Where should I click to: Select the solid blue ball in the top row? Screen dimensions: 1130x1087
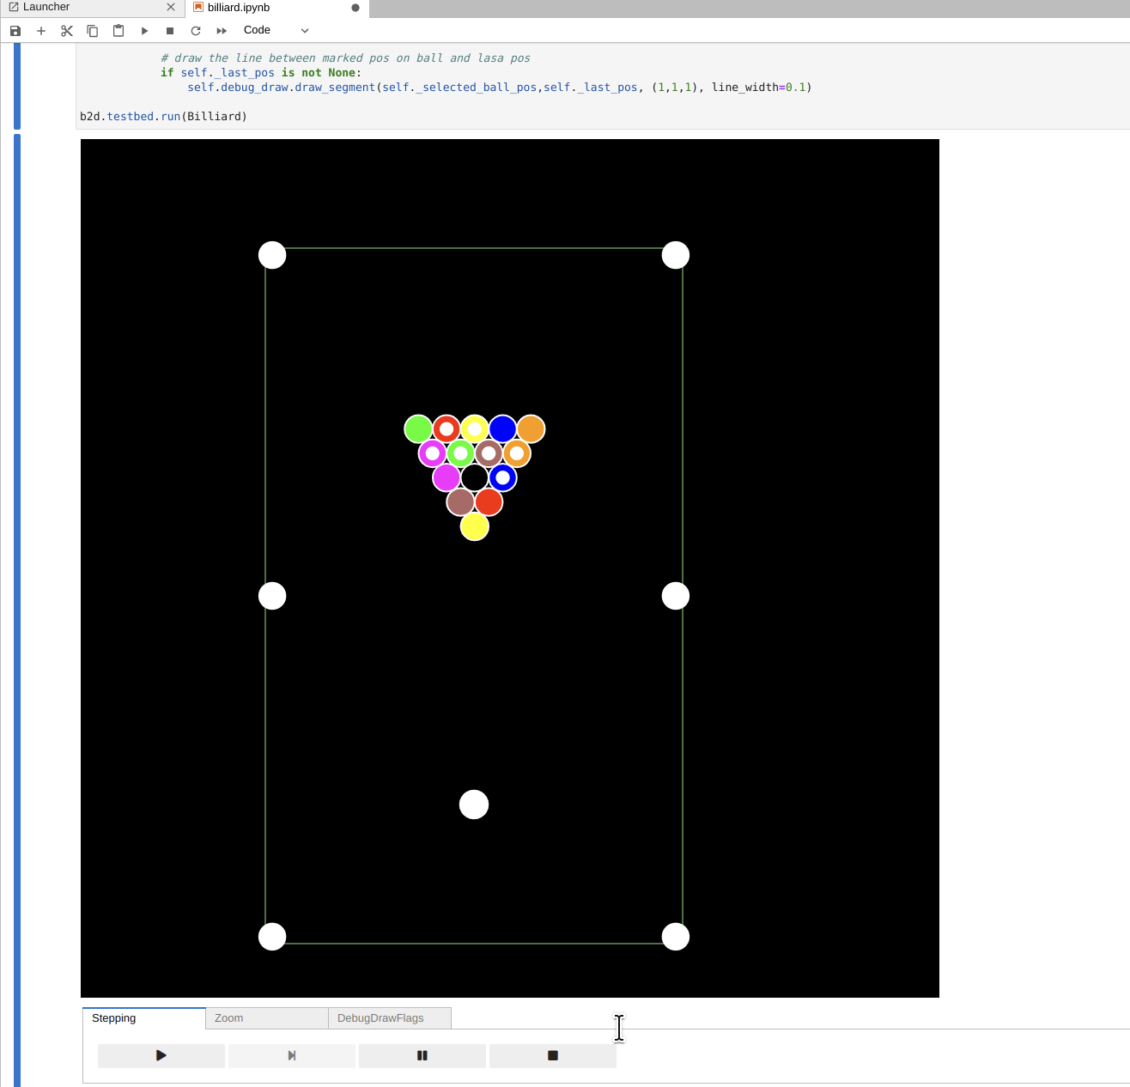(x=502, y=428)
